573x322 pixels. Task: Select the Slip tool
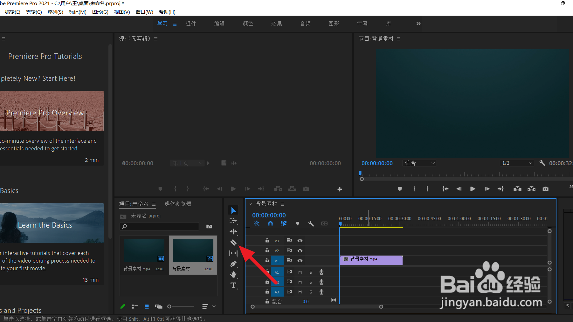(233, 253)
